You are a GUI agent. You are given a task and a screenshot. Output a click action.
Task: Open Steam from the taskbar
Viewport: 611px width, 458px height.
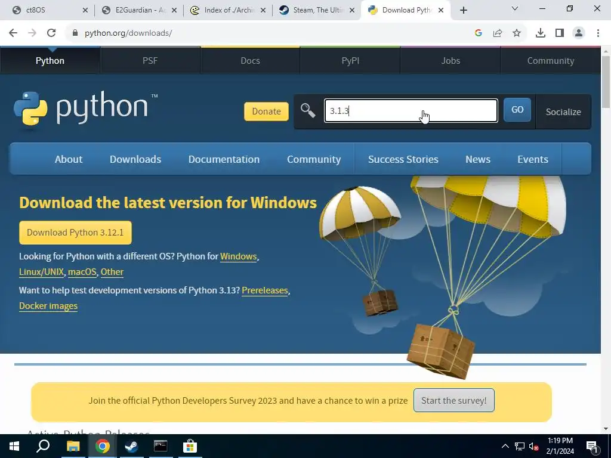point(131,446)
